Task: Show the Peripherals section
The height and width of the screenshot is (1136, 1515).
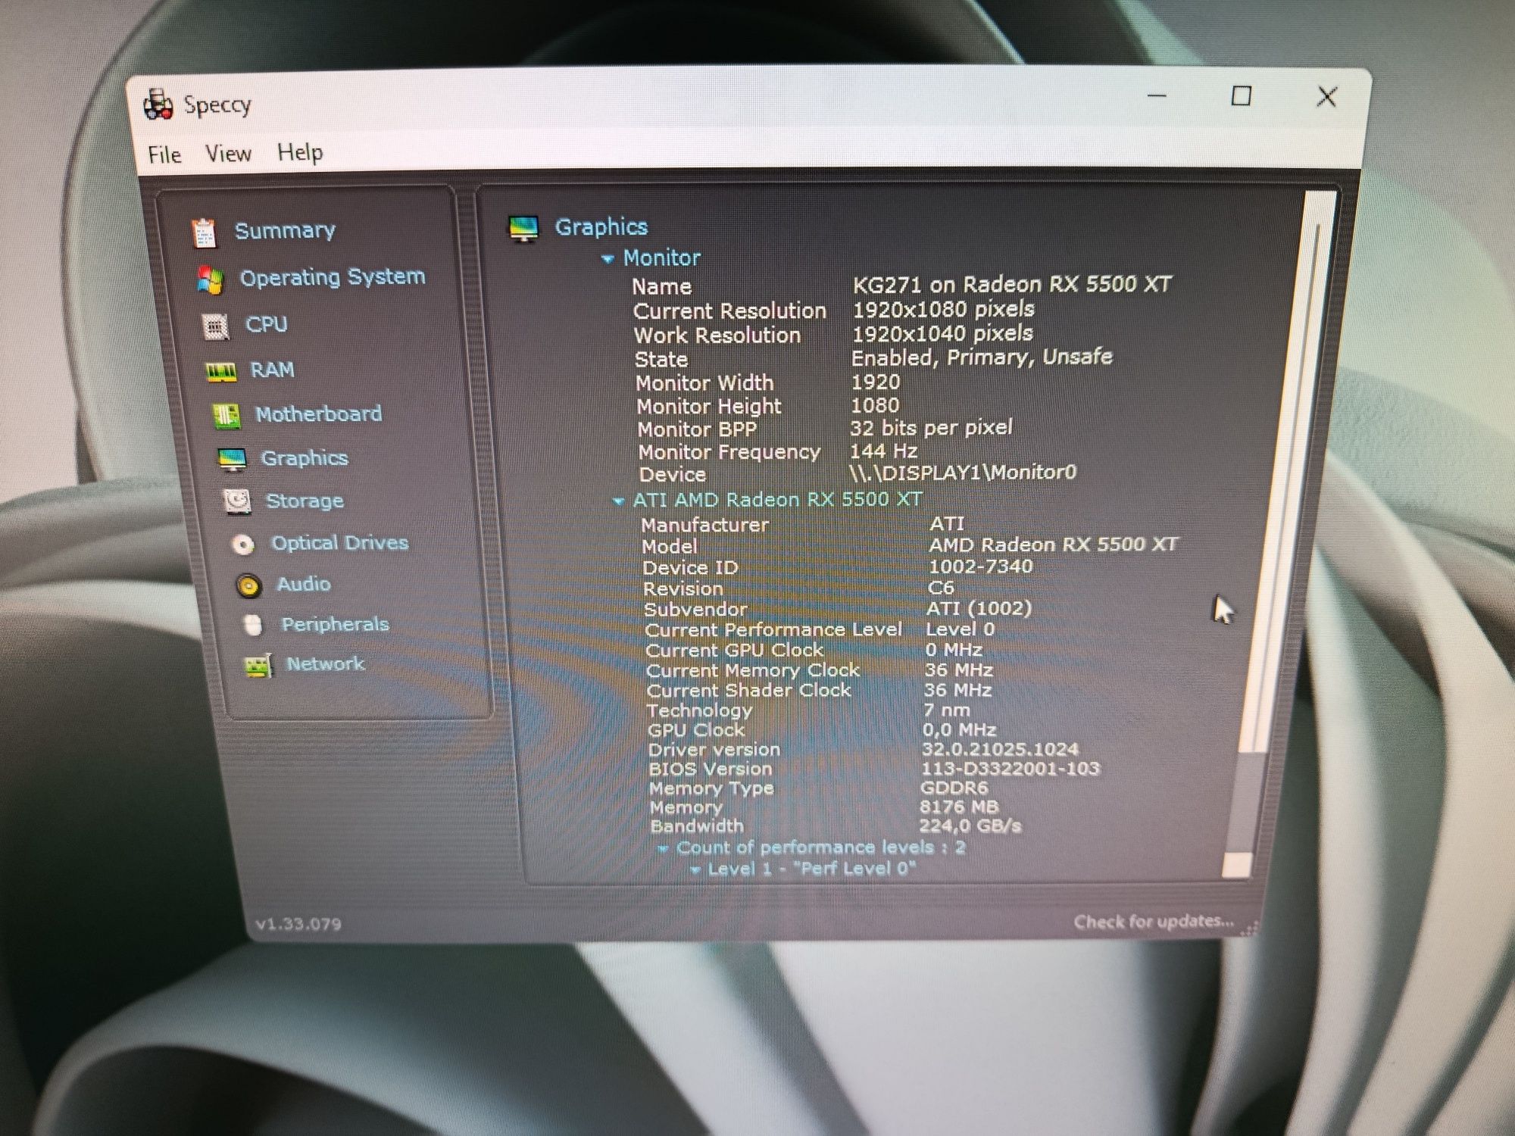Action: point(336,624)
